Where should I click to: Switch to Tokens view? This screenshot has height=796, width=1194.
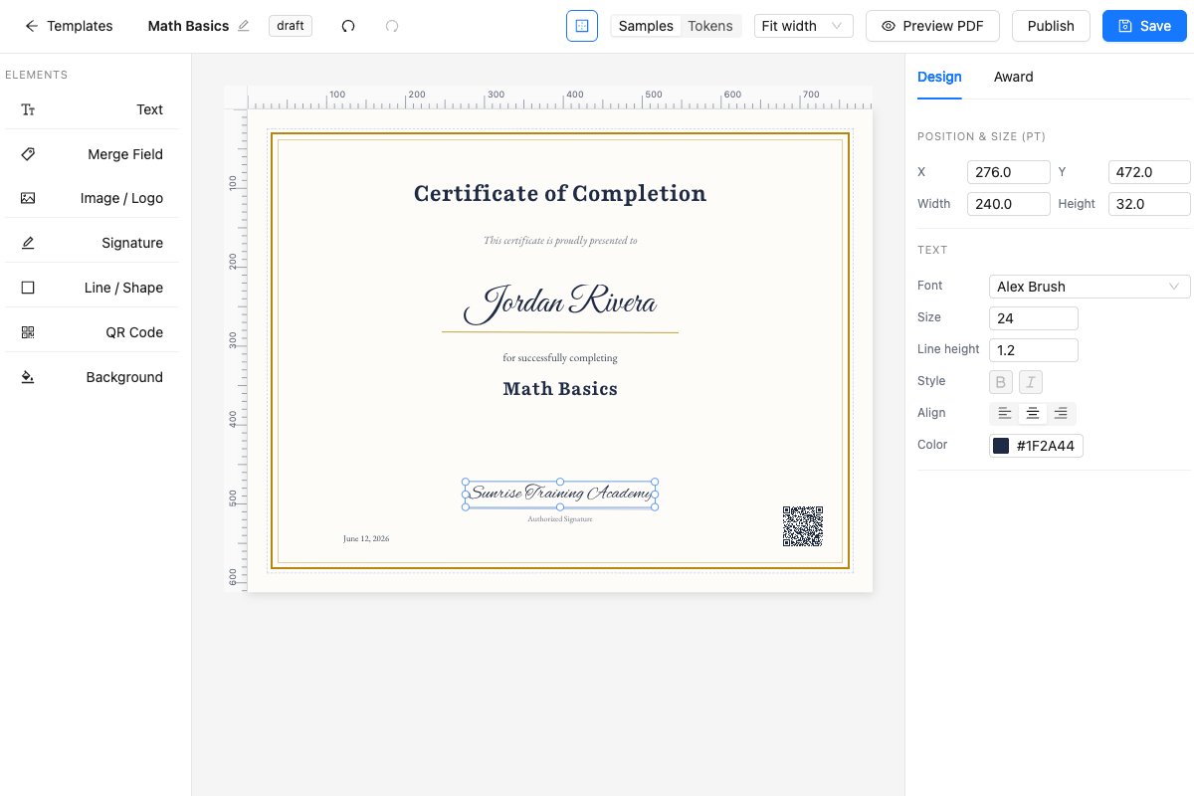(710, 26)
